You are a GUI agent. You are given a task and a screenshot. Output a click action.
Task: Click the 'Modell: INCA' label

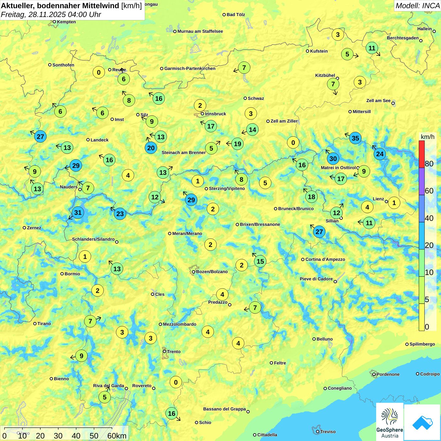417,5
